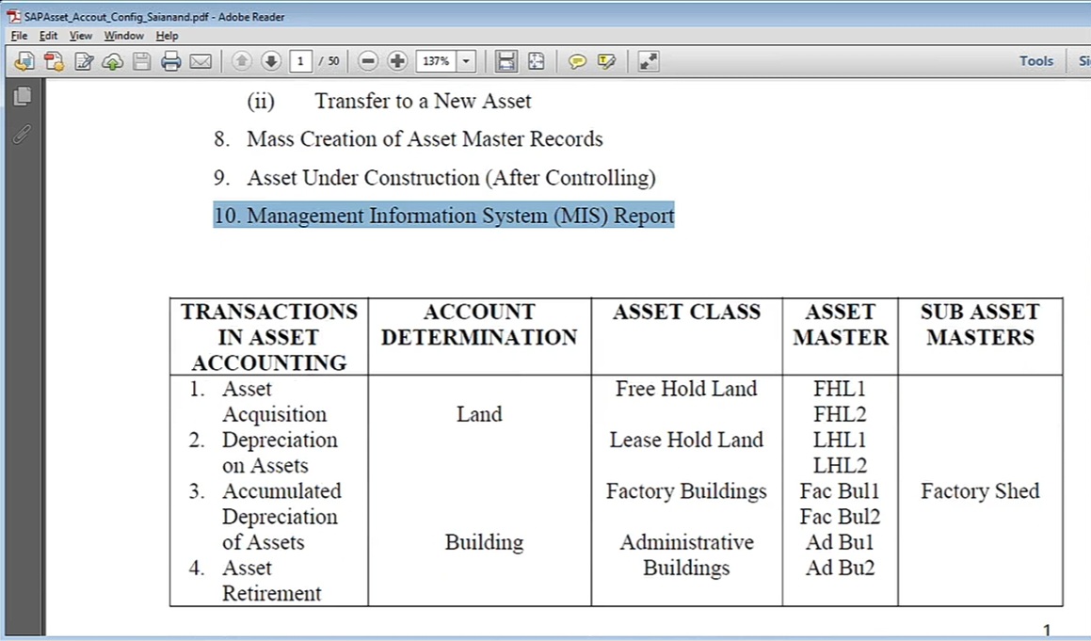Click the 'ASSET CLASS' table header

tap(687, 312)
